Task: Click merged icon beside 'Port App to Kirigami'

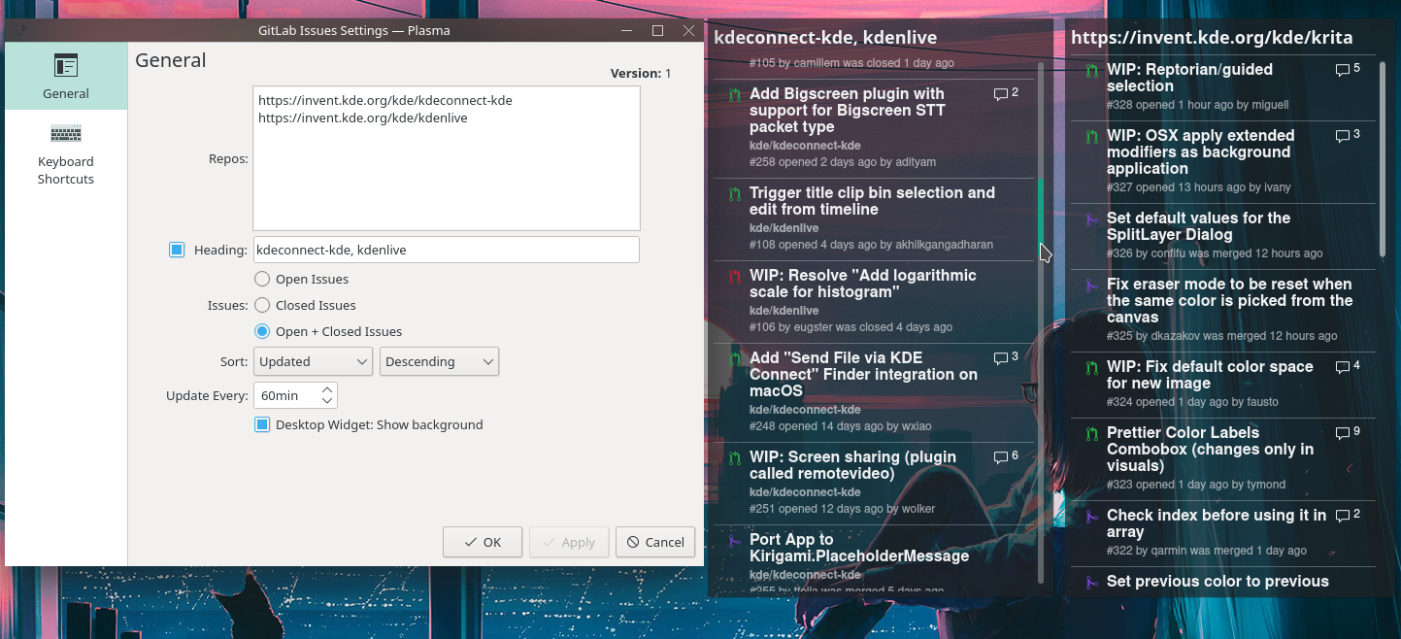Action: click(735, 541)
